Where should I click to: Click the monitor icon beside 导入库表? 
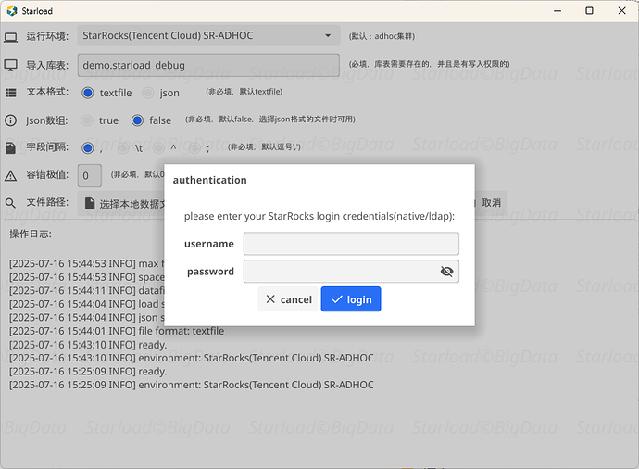pyautogui.click(x=10, y=65)
